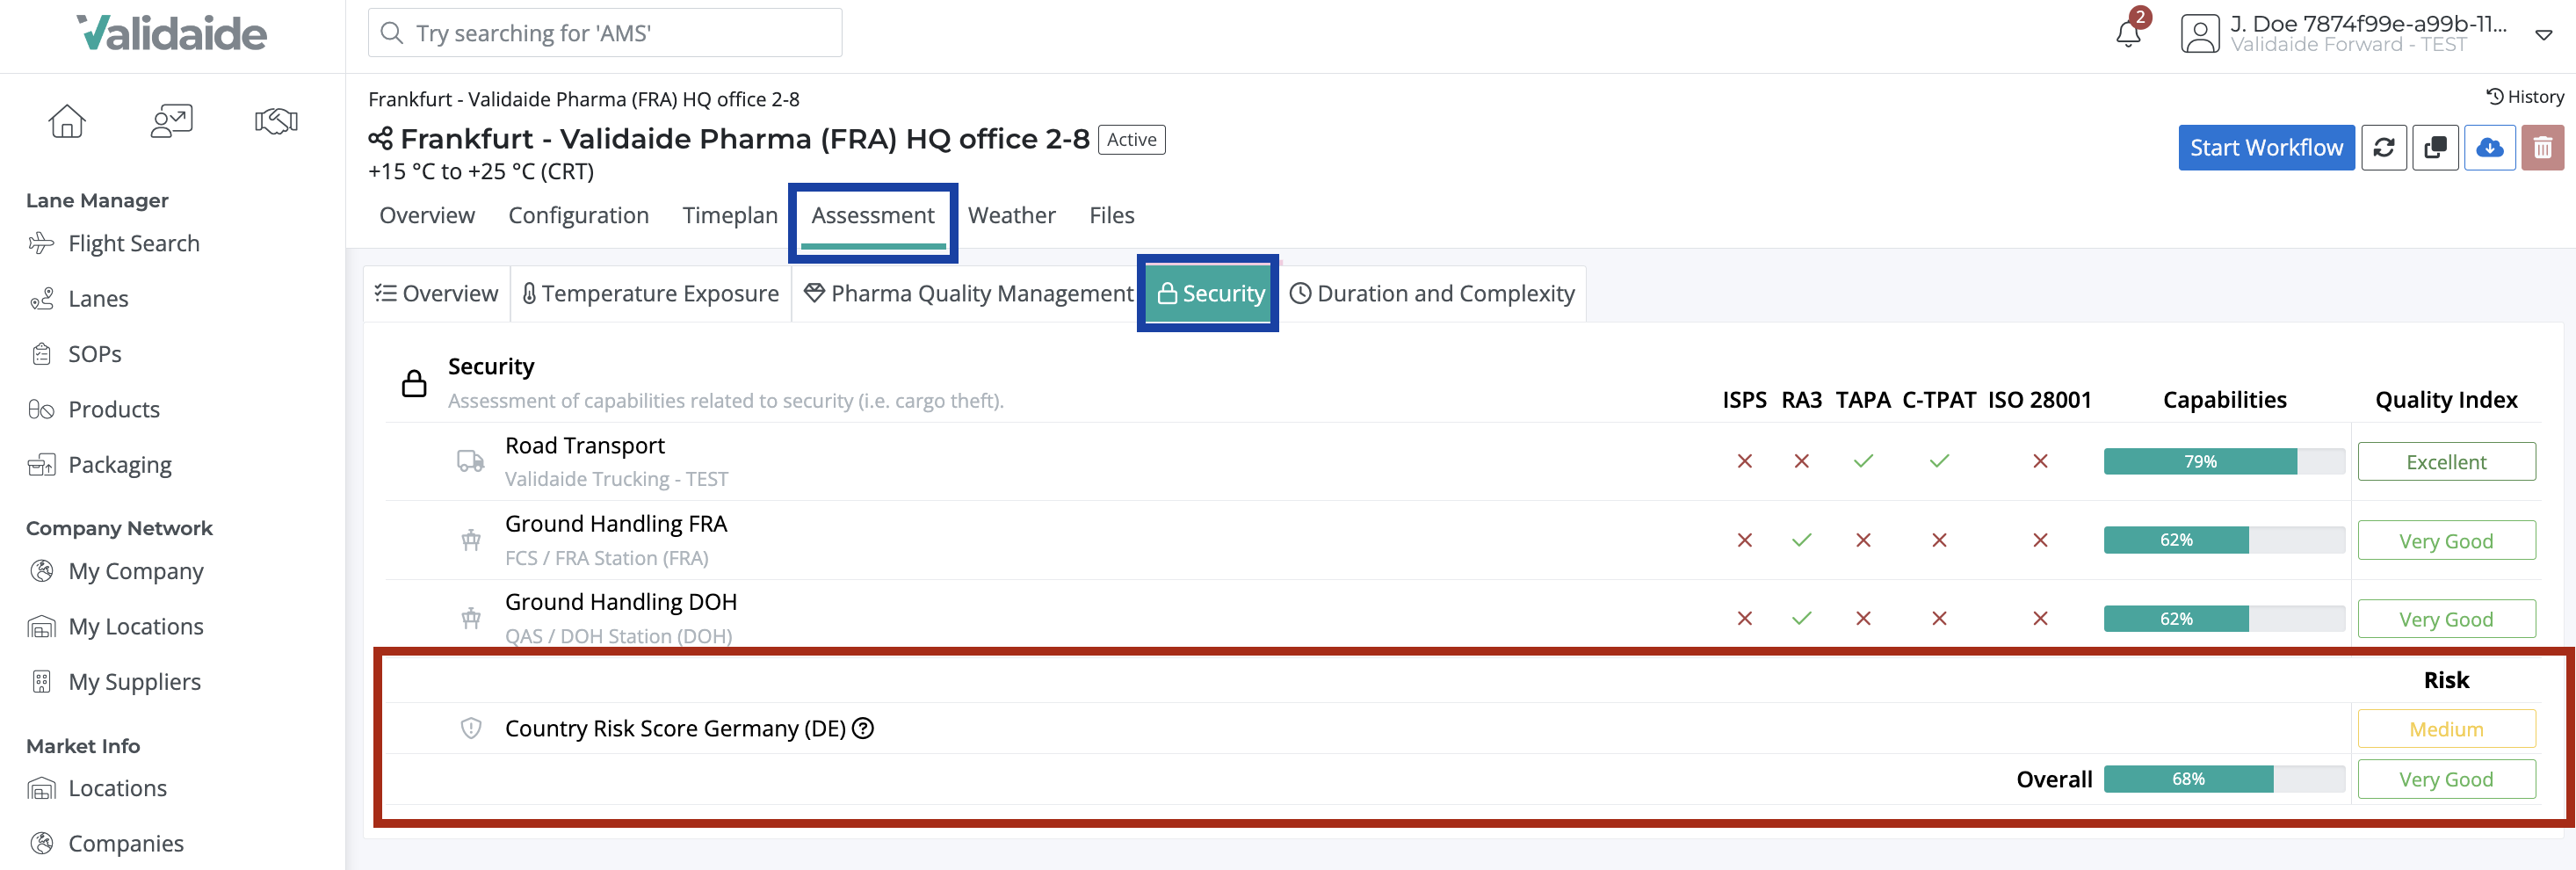This screenshot has height=870, width=2576.
Task: Click the Start Workflow button
Action: [2266, 148]
